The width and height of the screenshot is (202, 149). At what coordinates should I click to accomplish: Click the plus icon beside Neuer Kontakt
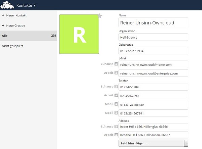coord(3,15)
